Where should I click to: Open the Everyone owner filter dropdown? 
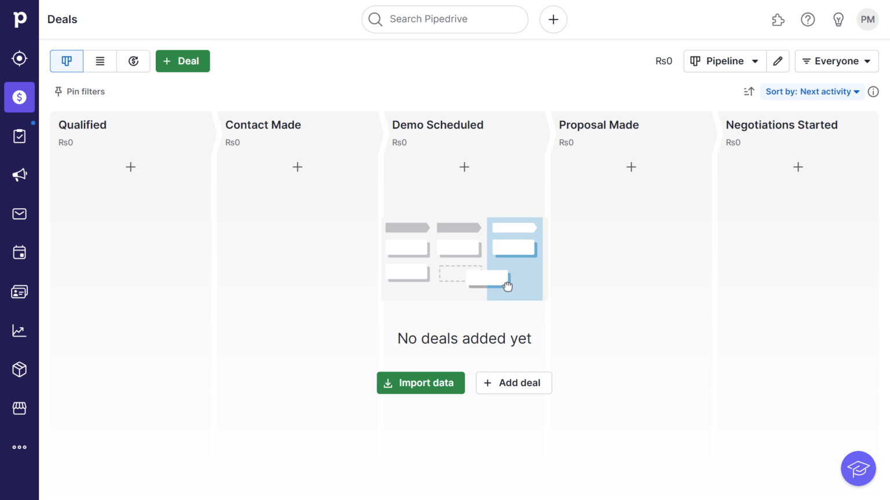point(836,61)
